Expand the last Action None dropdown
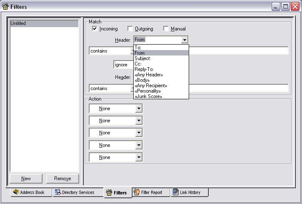The image size is (302, 204). coord(139,157)
